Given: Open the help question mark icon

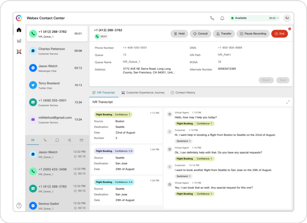Looking at the screenshot, I should point(19,205).
